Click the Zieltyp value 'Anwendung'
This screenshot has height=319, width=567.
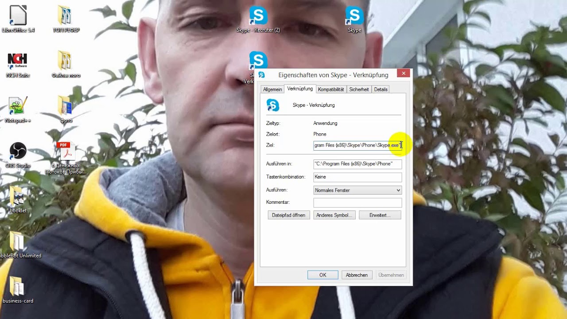tap(325, 123)
